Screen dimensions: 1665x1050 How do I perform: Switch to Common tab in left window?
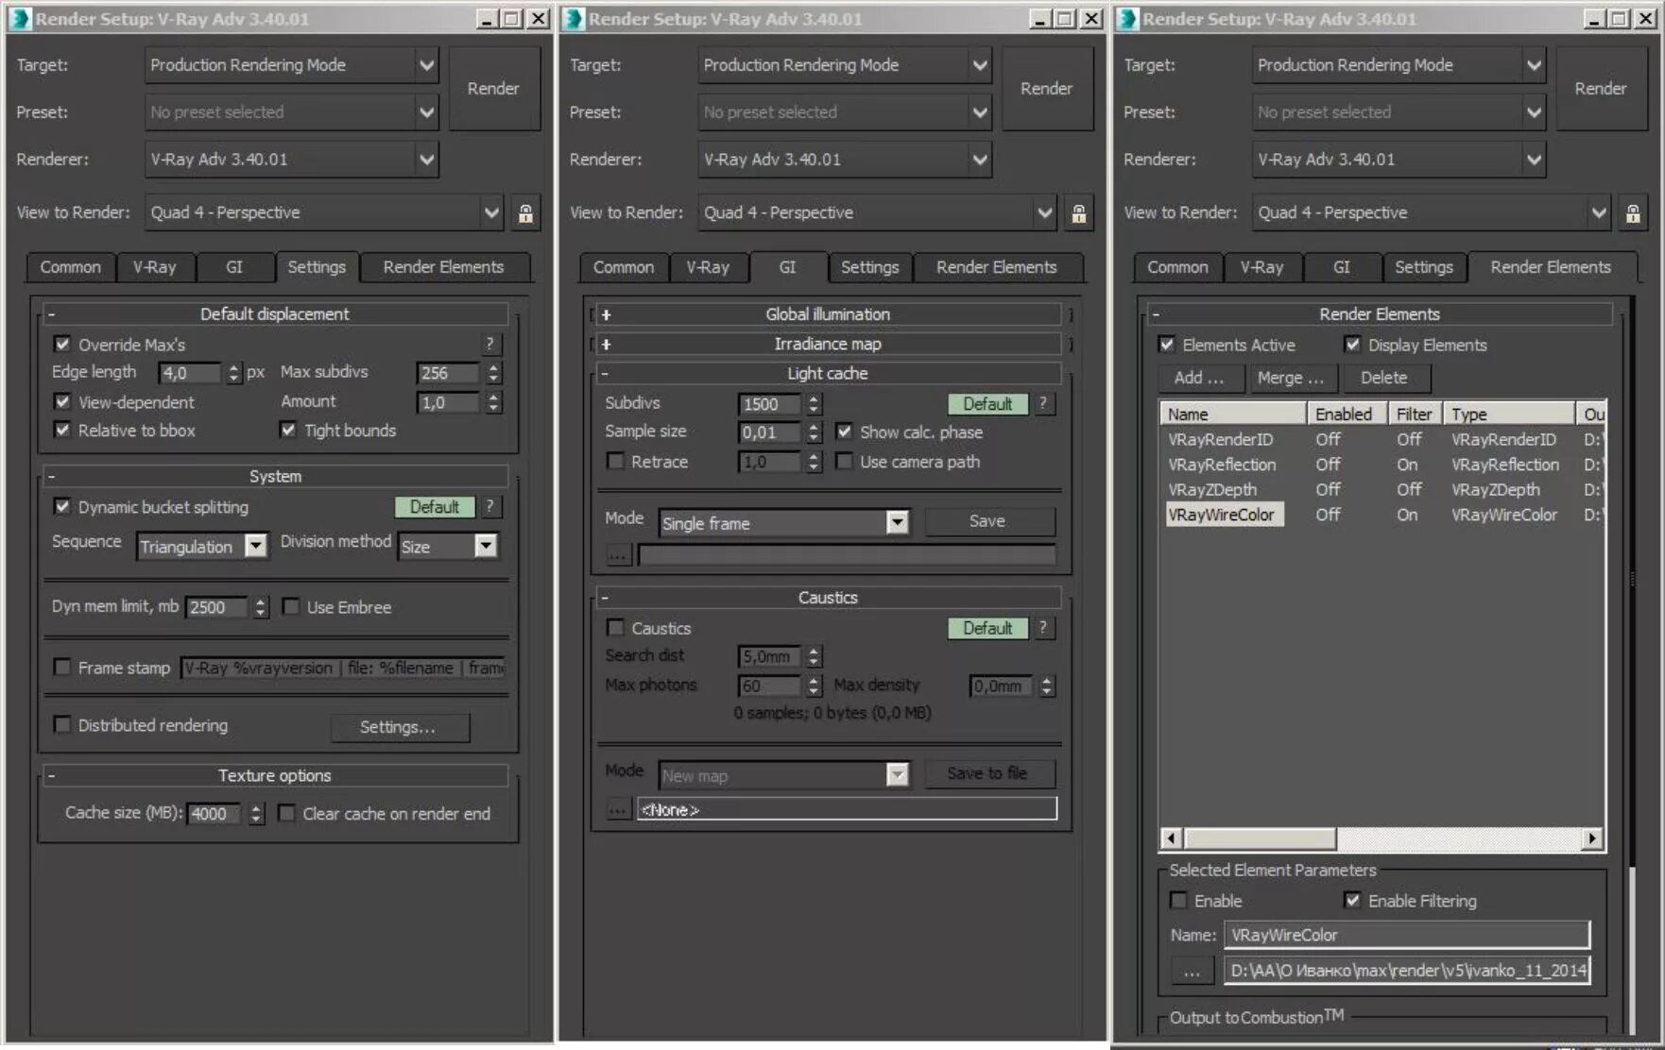coord(70,267)
